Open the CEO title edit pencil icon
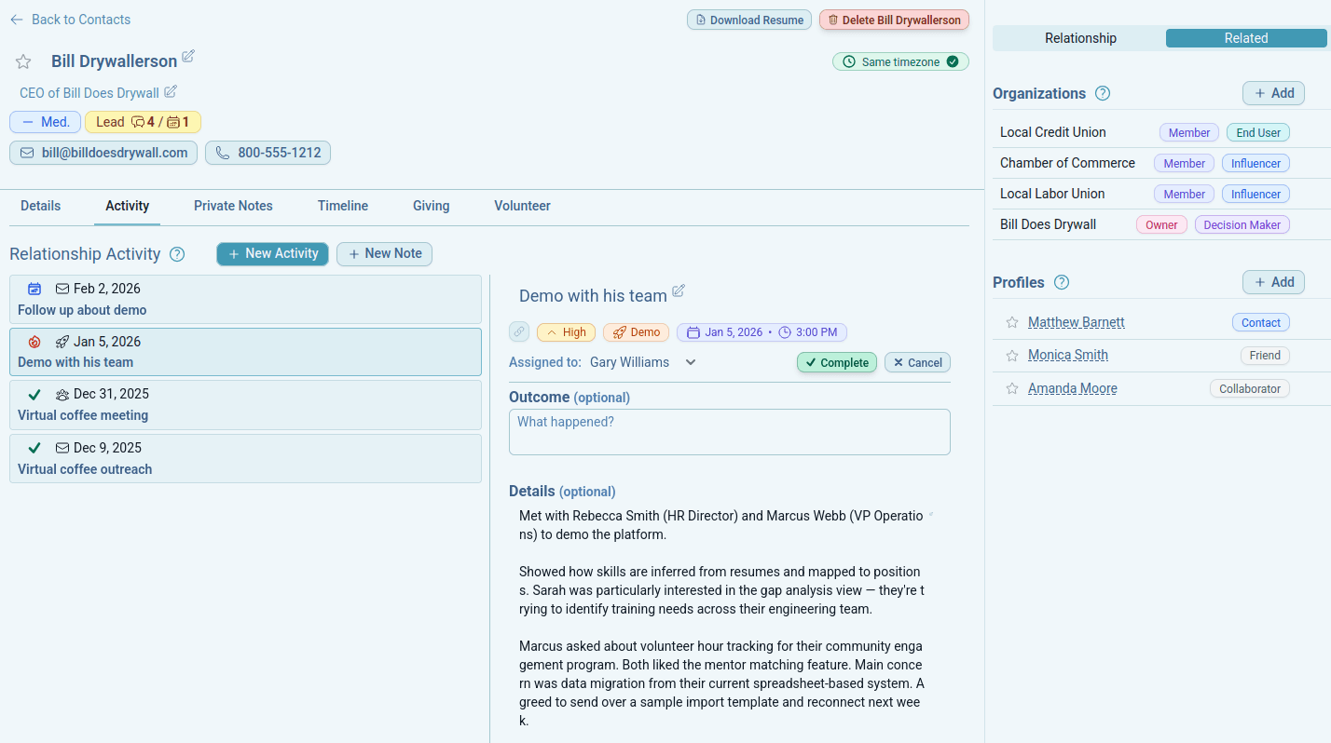This screenshot has width=1331, height=743. (x=170, y=91)
